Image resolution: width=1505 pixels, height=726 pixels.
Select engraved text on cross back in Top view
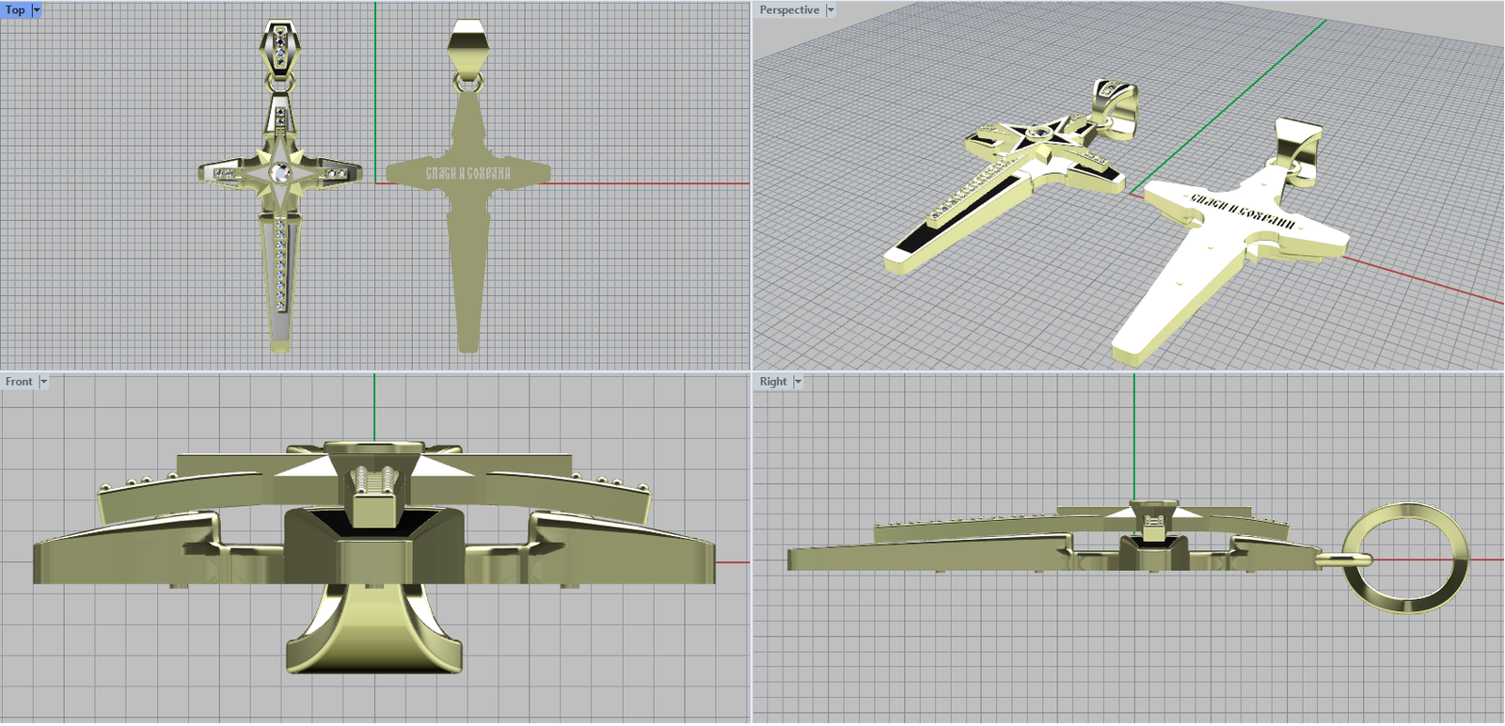(x=467, y=173)
